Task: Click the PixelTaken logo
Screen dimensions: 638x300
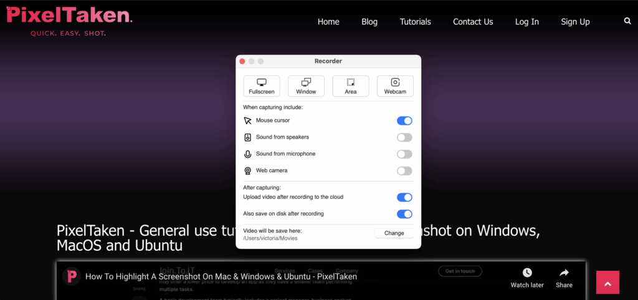Action: click(x=69, y=16)
